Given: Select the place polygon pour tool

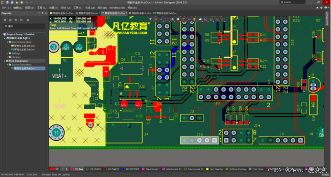Looking at the screenshot, I should 200,19.
